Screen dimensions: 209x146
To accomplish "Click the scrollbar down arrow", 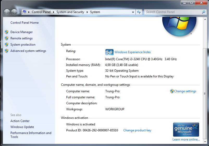I will (205, 142).
